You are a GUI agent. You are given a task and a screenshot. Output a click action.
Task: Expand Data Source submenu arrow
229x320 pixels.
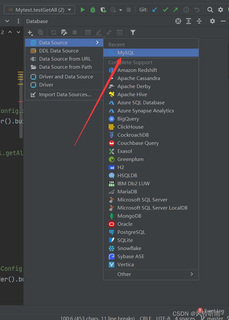pos(97,42)
